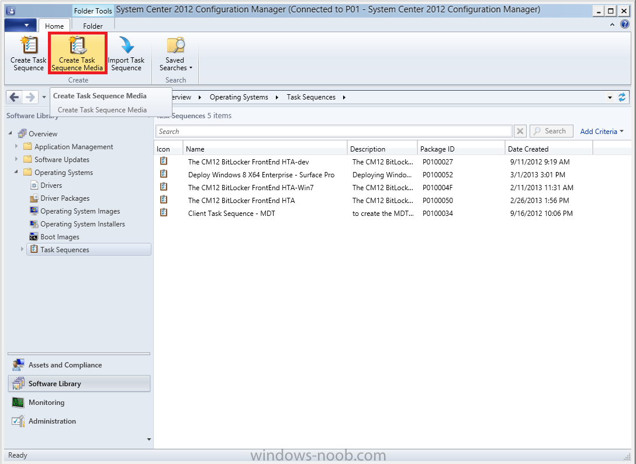Open the Software Updates folder
The width and height of the screenshot is (636, 464).
(27, 159)
